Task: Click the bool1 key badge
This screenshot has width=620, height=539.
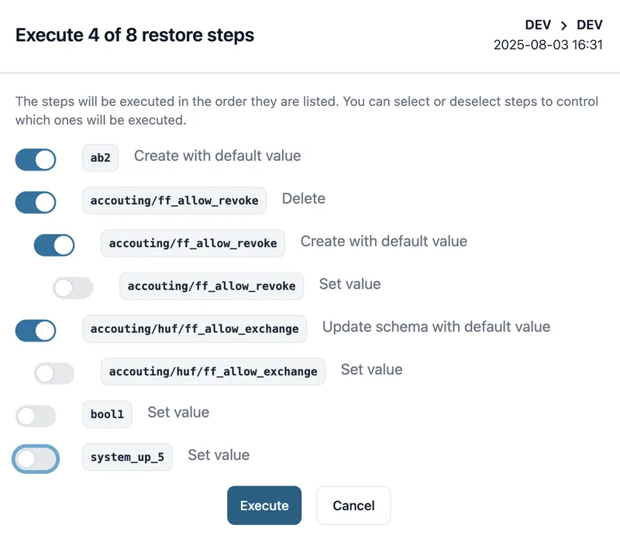Action: (107, 414)
